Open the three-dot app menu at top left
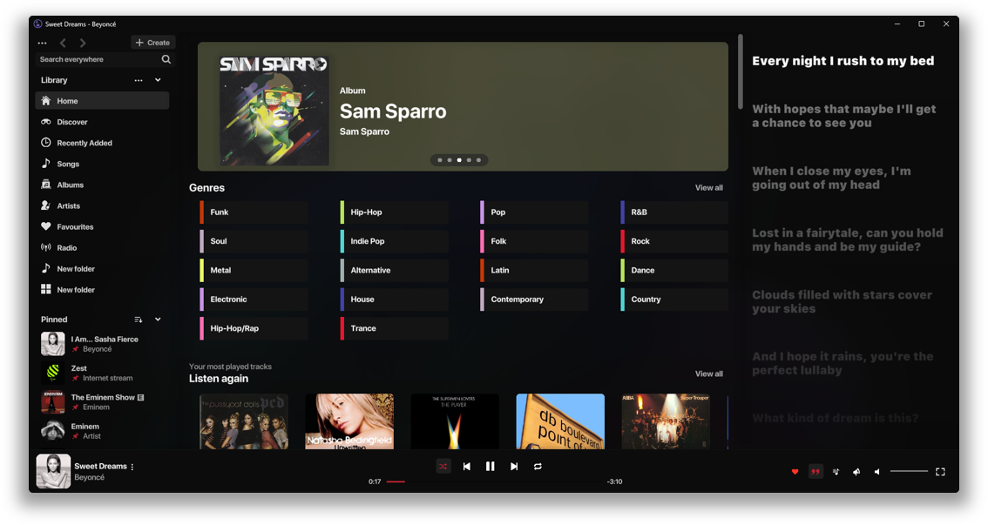The width and height of the screenshot is (988, 525). (42, 43)
